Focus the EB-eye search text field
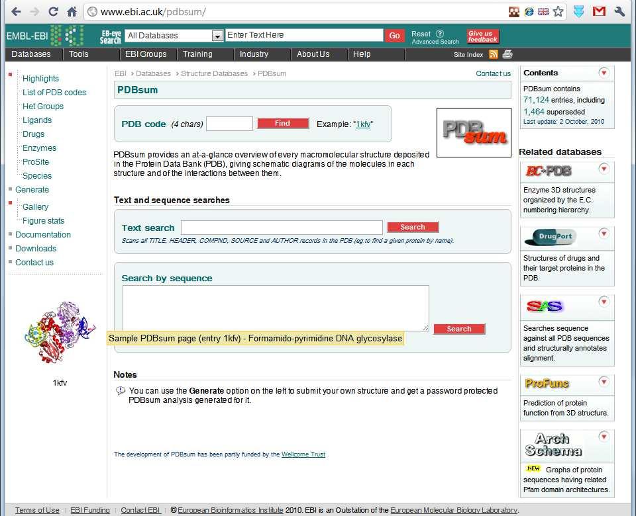This screenshot has height=516, width=636. pyautogui.click(x=304, y=35)
